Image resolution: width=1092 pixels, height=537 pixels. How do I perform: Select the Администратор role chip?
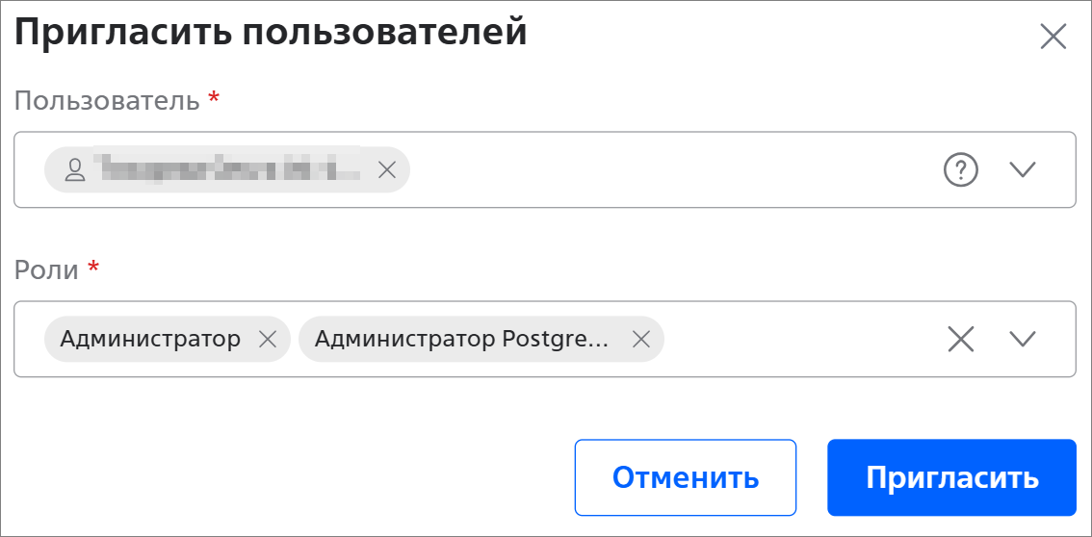click(x=150, y=339)
